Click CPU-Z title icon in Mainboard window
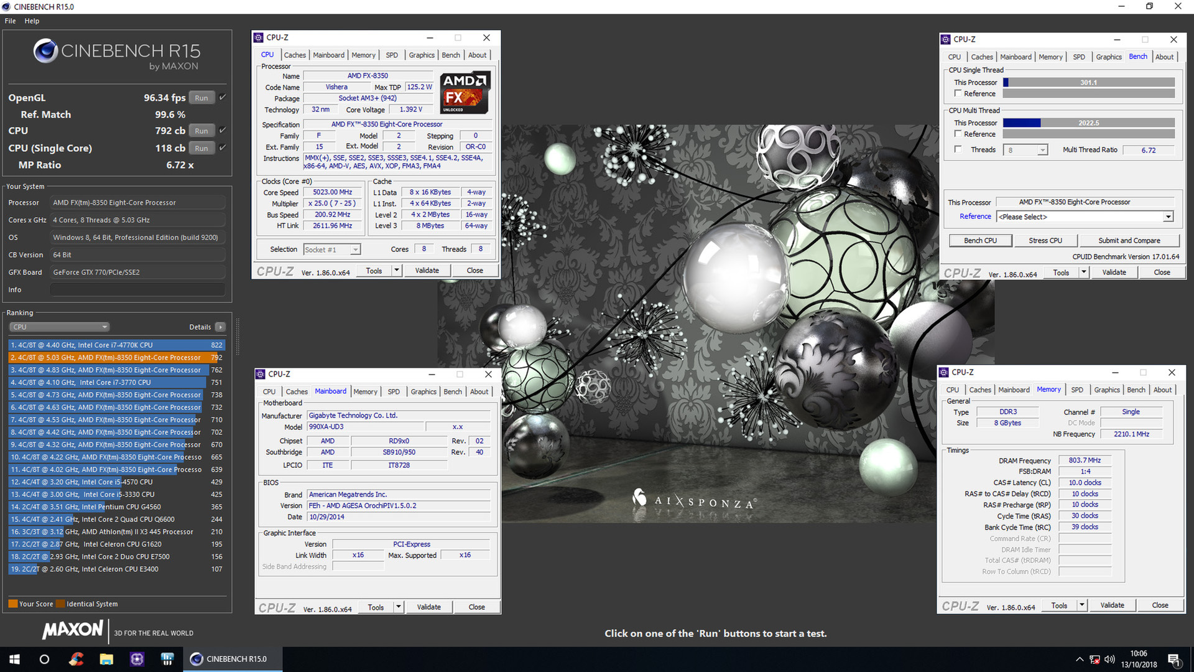Viewport: 1194px width, 672px height. 261,374
